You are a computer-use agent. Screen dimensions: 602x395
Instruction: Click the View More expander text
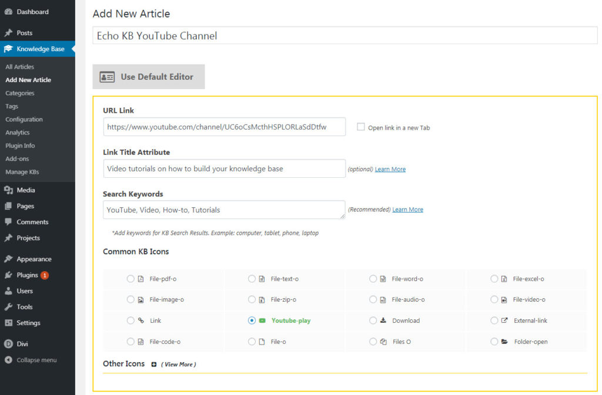point(179,364)
